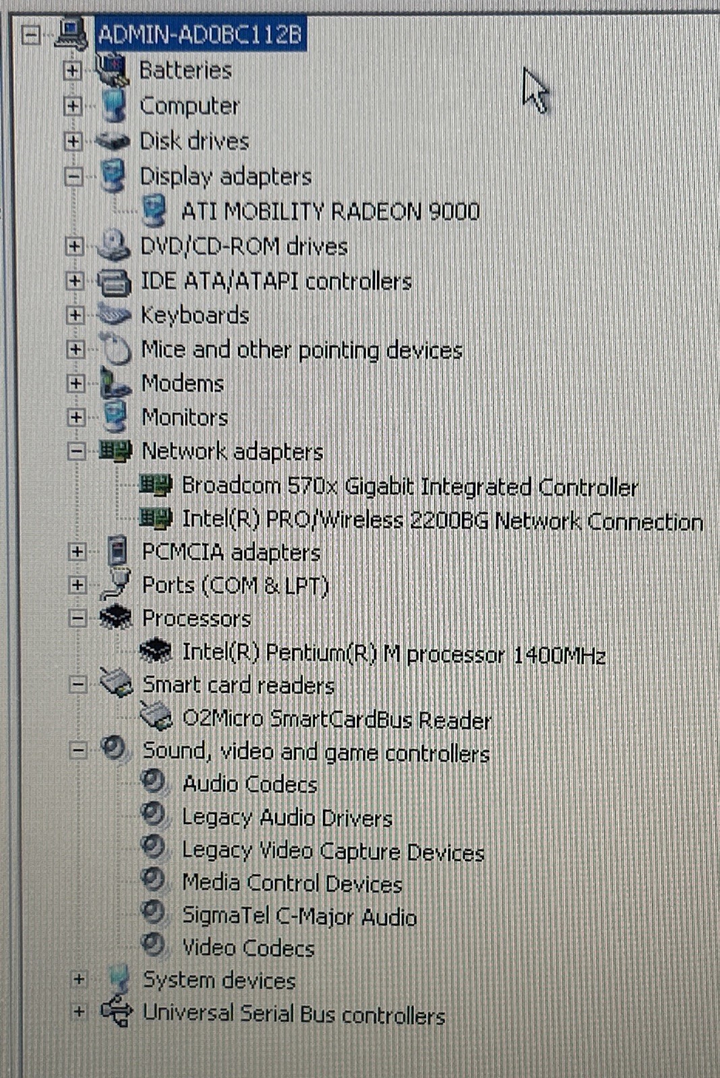This screenshot has width=720, height=1078.
Task: Collapse the Smart card readers node
Action: (78, 685)
